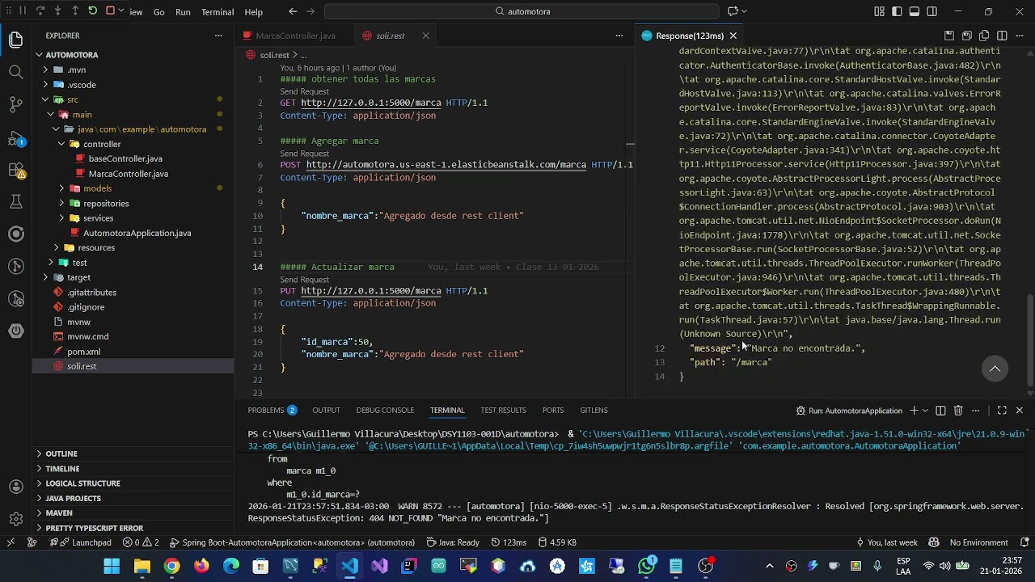Open the Source Control view
Viewport: 1035px width, 582px height.
tap(15, 104)
